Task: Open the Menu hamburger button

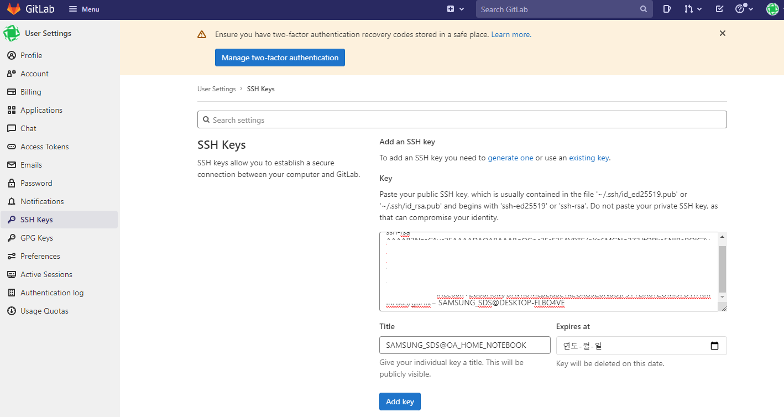Action: (x=84, y=9)
